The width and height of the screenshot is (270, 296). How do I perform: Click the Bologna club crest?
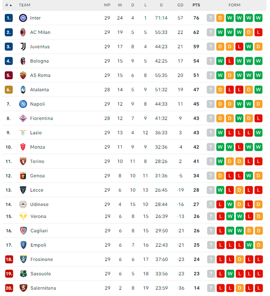[x=23, y=61]
